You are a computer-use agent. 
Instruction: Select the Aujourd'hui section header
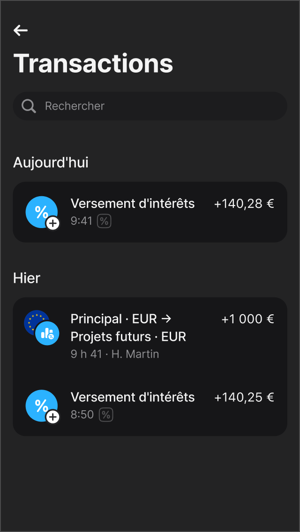[x=51, y=163]
